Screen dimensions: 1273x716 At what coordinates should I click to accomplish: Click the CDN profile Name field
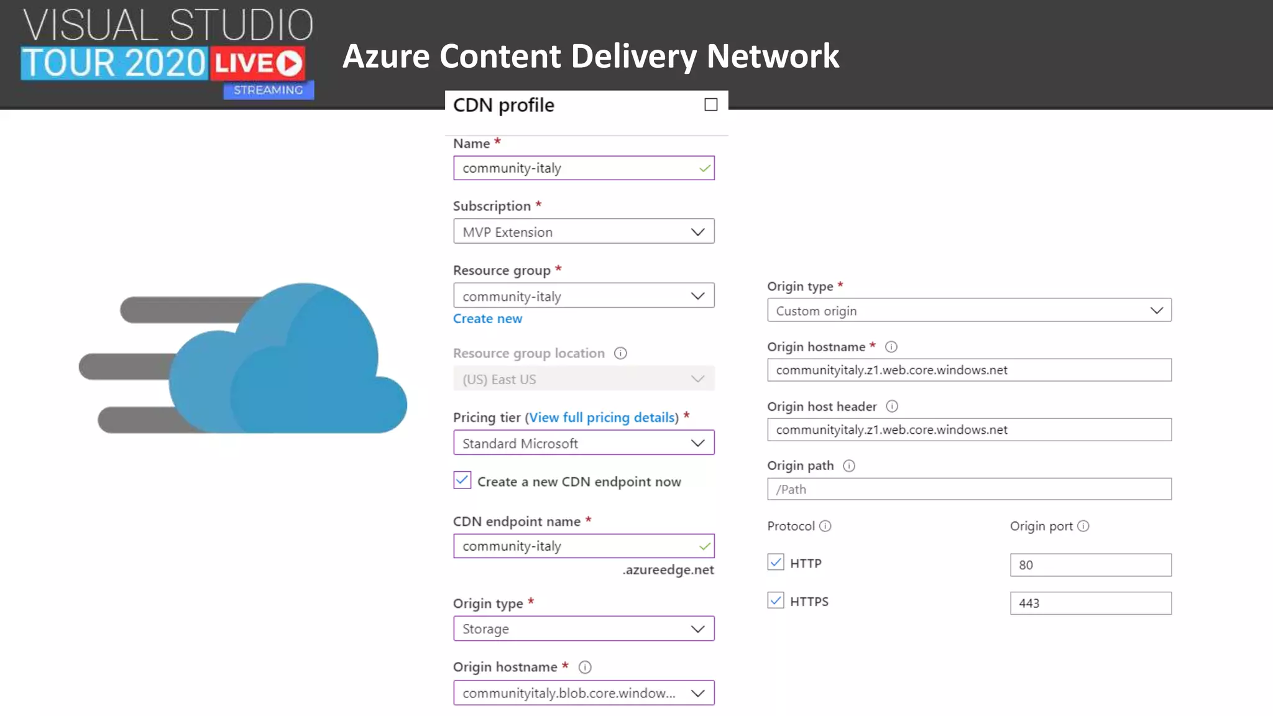584,168
